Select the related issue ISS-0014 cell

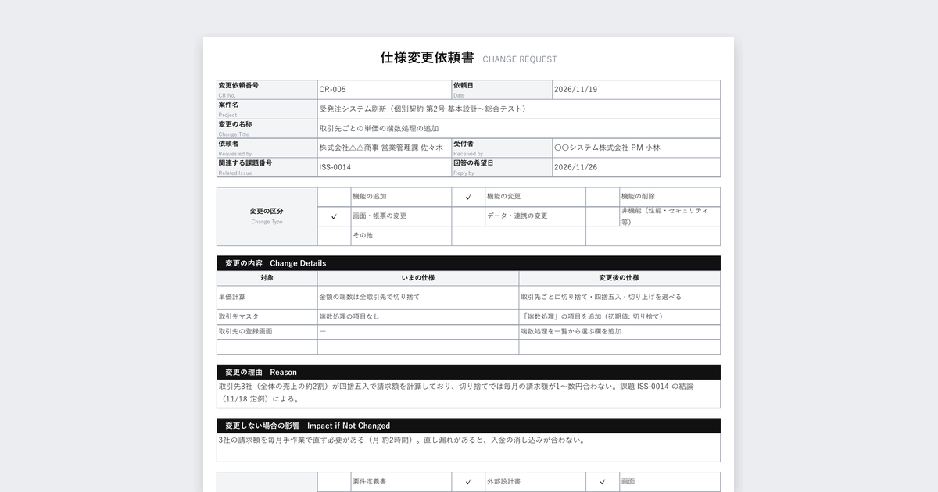tap(385, 168)
